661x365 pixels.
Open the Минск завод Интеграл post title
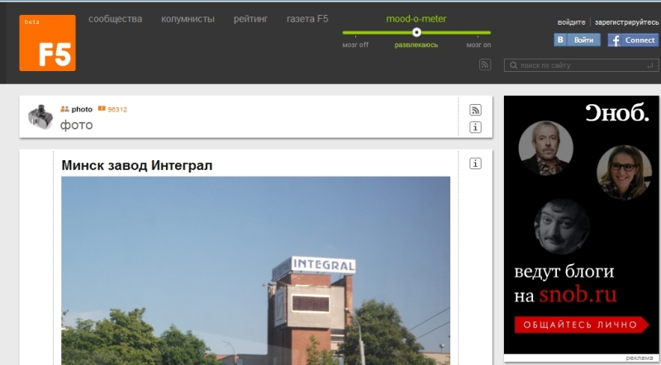[137, 165]
